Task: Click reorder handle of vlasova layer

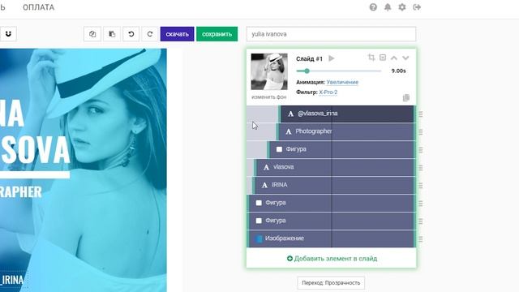Action: pyautogui.click(x=420, y=168)
